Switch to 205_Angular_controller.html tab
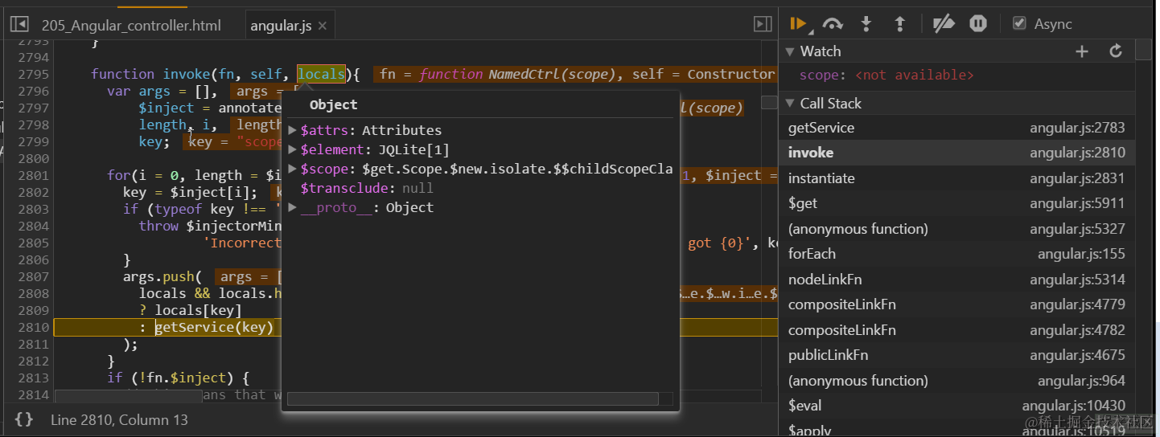This screenshot has width=1160, height=437. 131,26
